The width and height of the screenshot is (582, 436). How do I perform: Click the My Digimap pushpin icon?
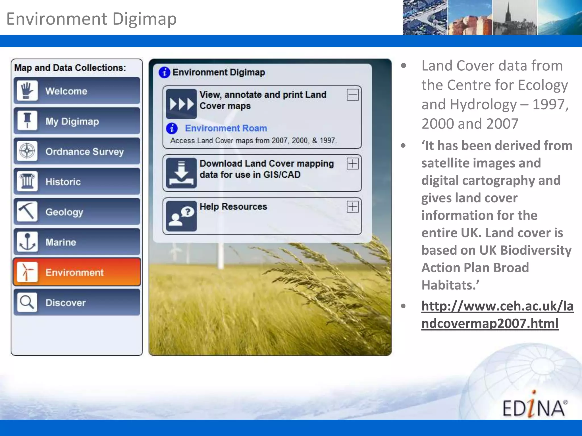coord(27,121)
